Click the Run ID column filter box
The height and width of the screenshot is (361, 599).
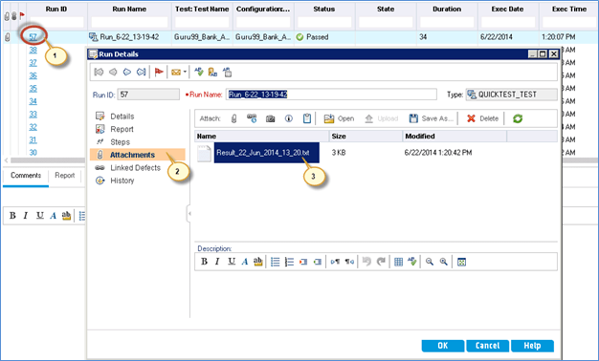tap(56, 22)
